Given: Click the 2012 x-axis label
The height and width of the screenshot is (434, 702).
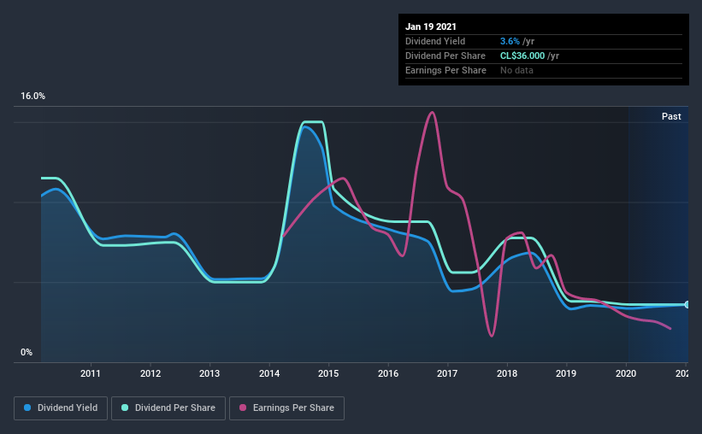Looking at the screenshot, I should pyautogui.click(x=150, y=373).
